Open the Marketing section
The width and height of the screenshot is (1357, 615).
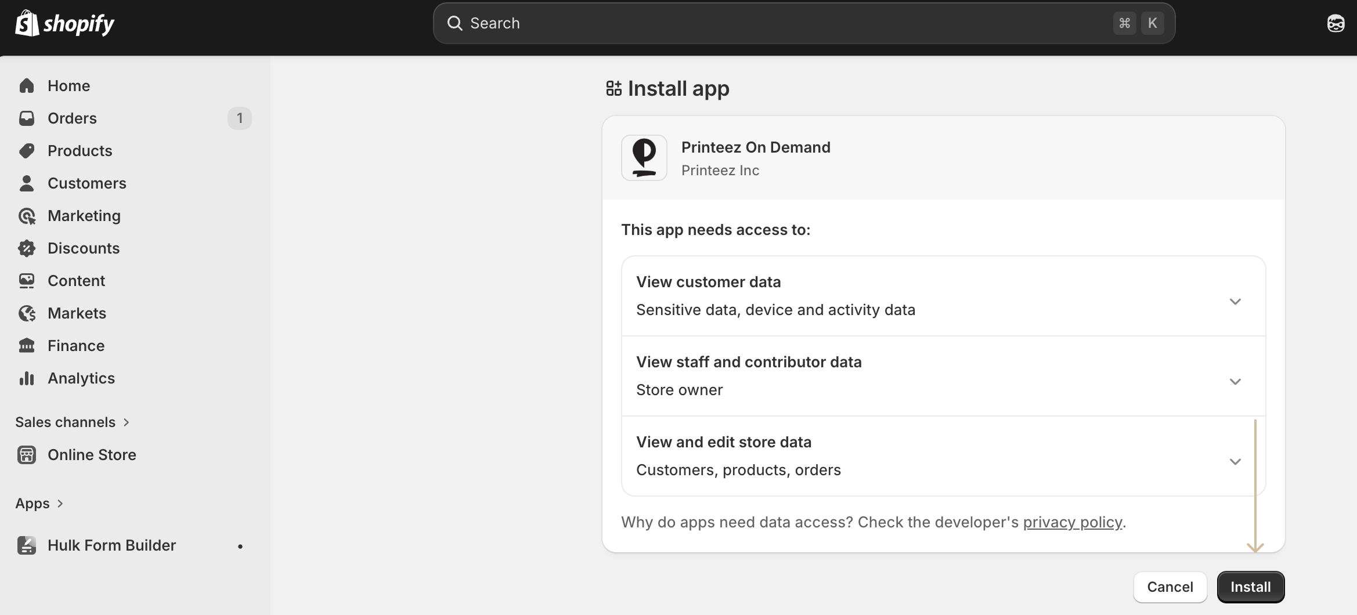coord(135,216)
